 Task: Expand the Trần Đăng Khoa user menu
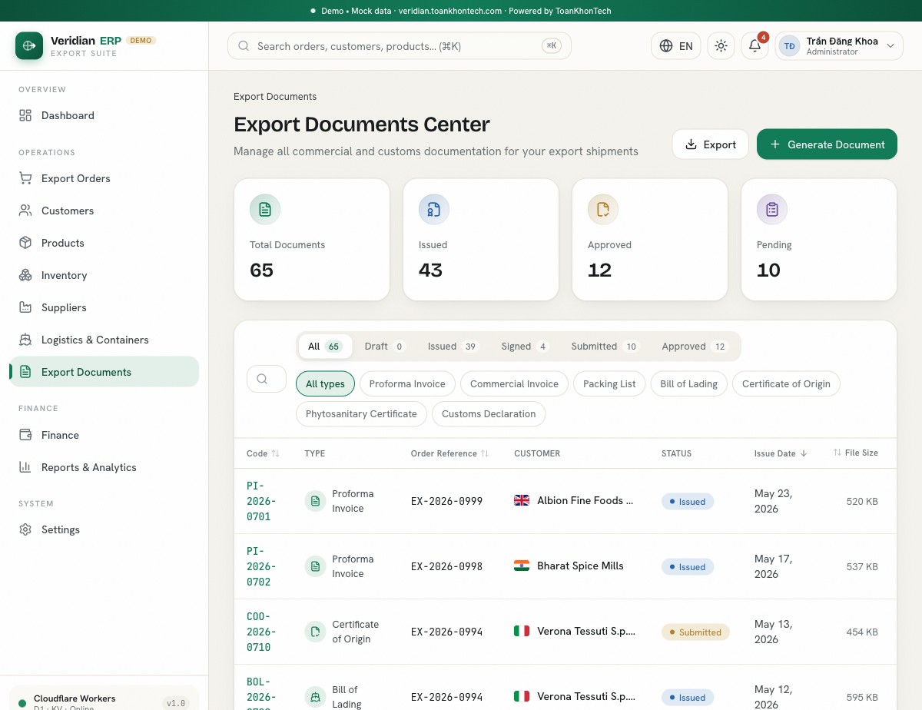click(839, 46)
